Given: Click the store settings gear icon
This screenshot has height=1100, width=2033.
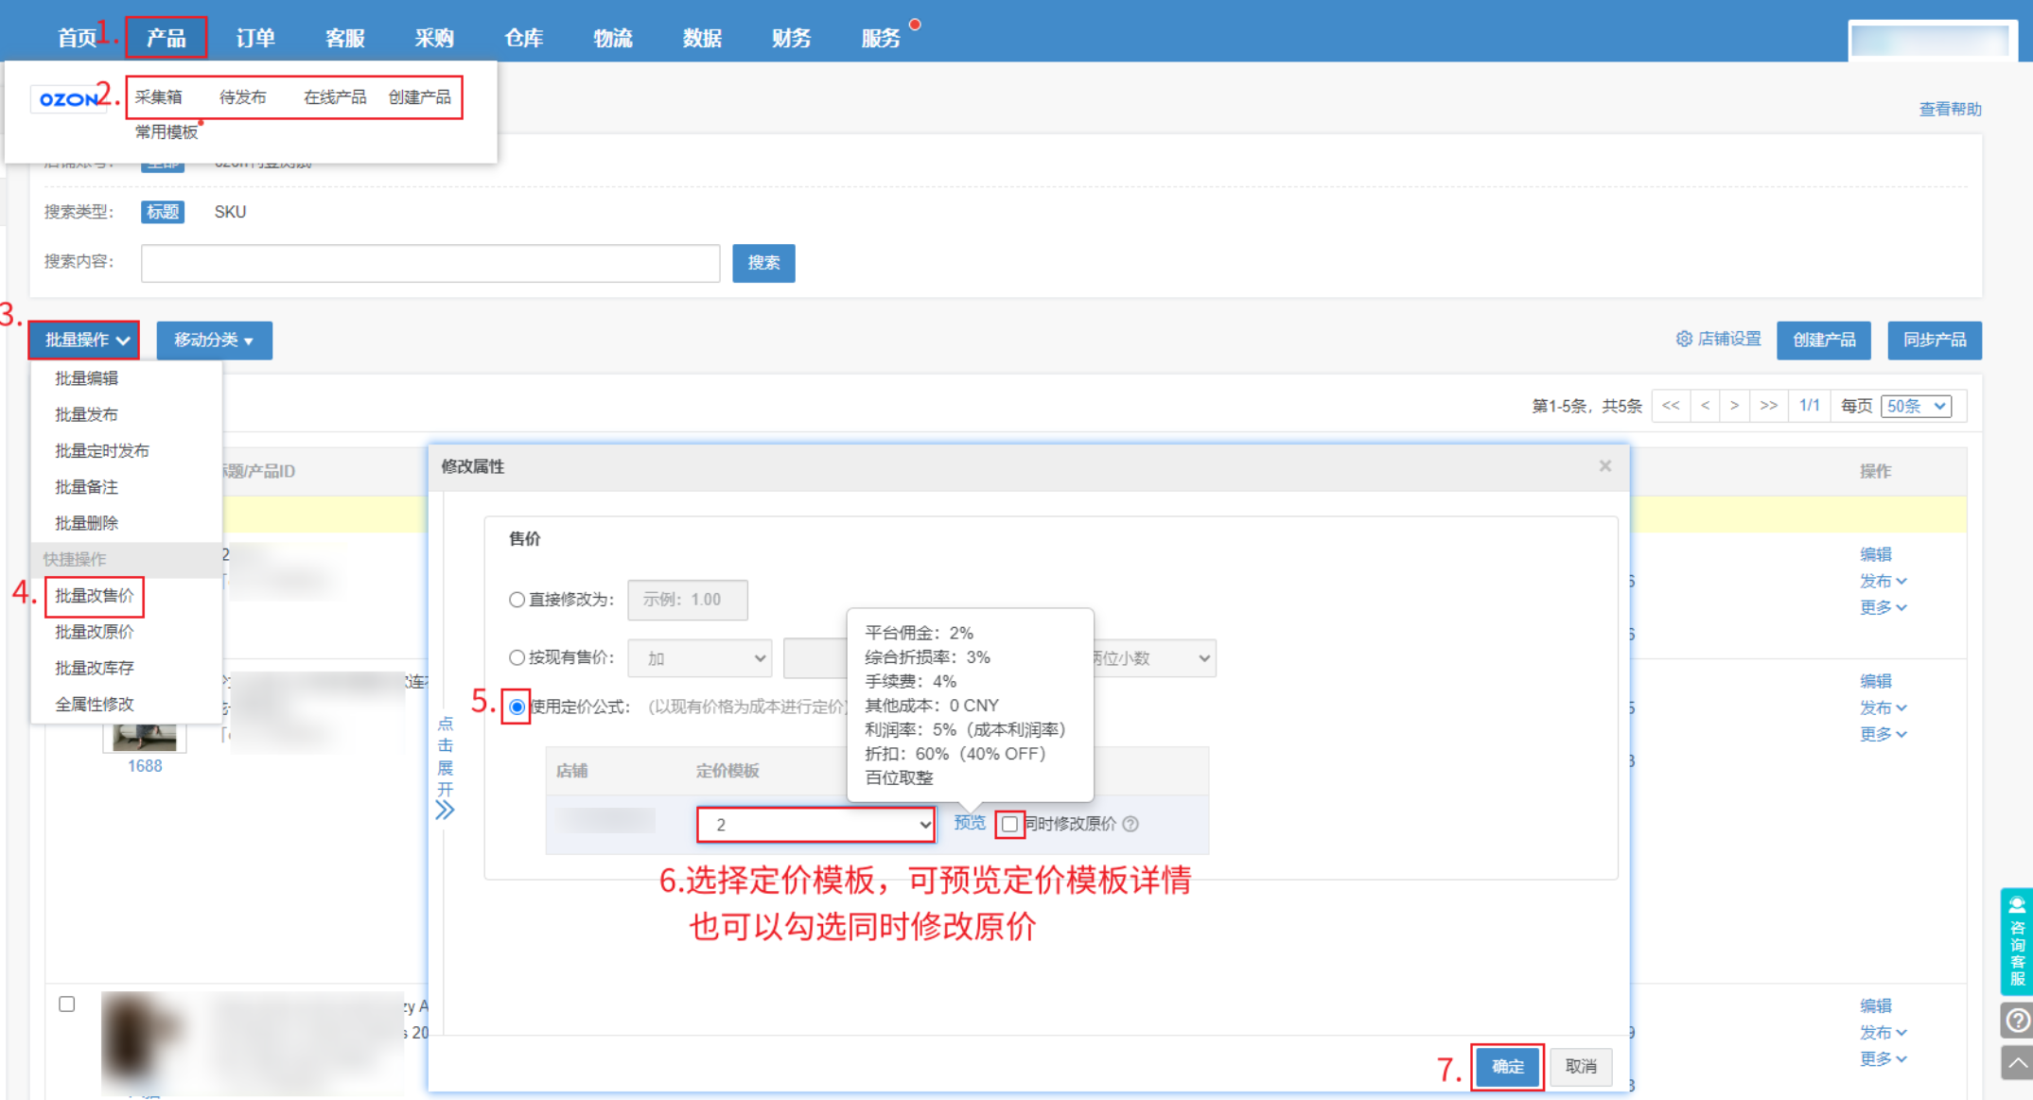Looking at the screenshot, I should (x=1684, y=339).
